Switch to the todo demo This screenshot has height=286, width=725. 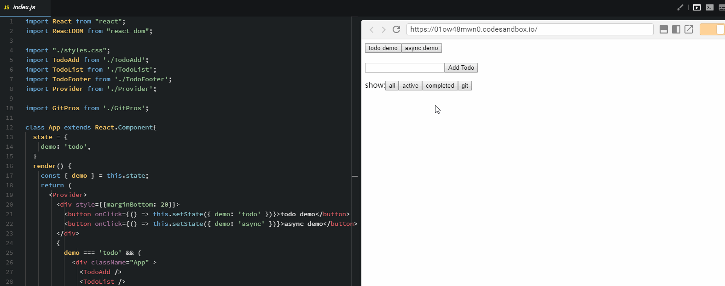[383, 48]
